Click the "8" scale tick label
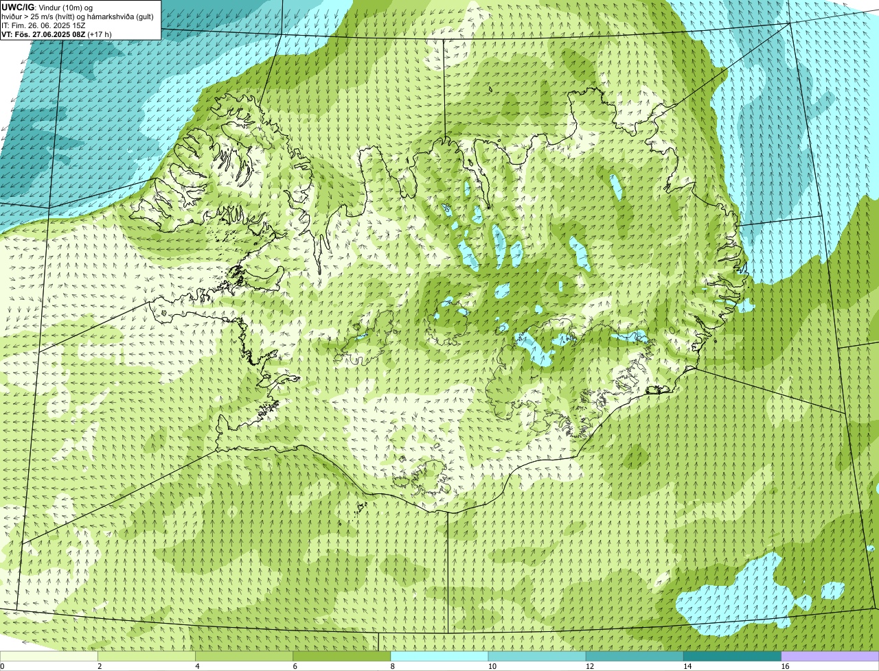The height and width of the screenshot is (671, 879). pos(392,666)
